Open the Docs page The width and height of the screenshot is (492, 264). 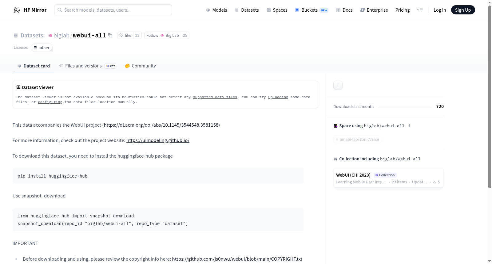click(x=344, y=10)
